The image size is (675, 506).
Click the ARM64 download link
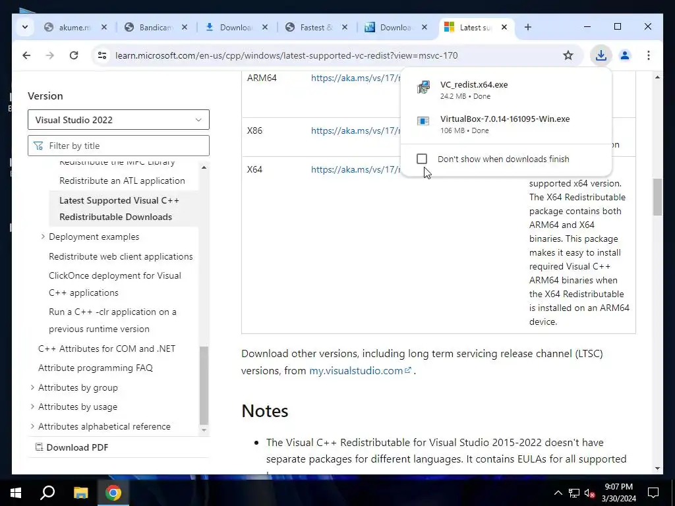pyautogui.click(x=355, y=78)
